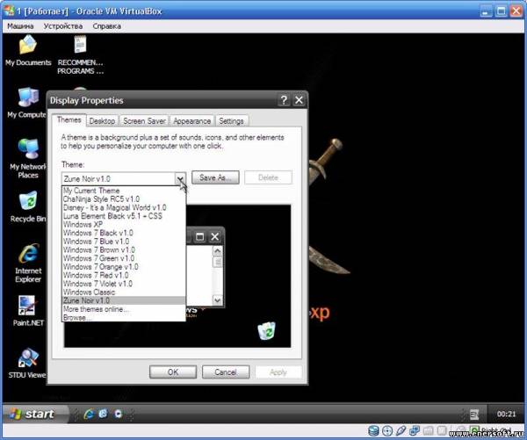Screen dimensions: 527x440
Task: Open the Recycle Bin on desktop
Action: tap(28, 206)
